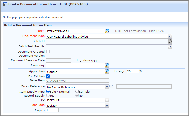Click the Batch Id search magnifier icon
This screenshot has height=116, width=189.
170,41
